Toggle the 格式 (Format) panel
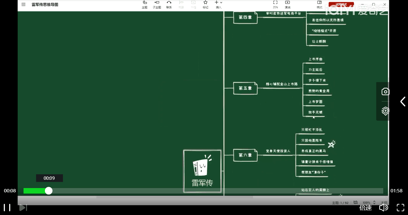The height and width of the screenshot is (215, 408). (319, 5)
